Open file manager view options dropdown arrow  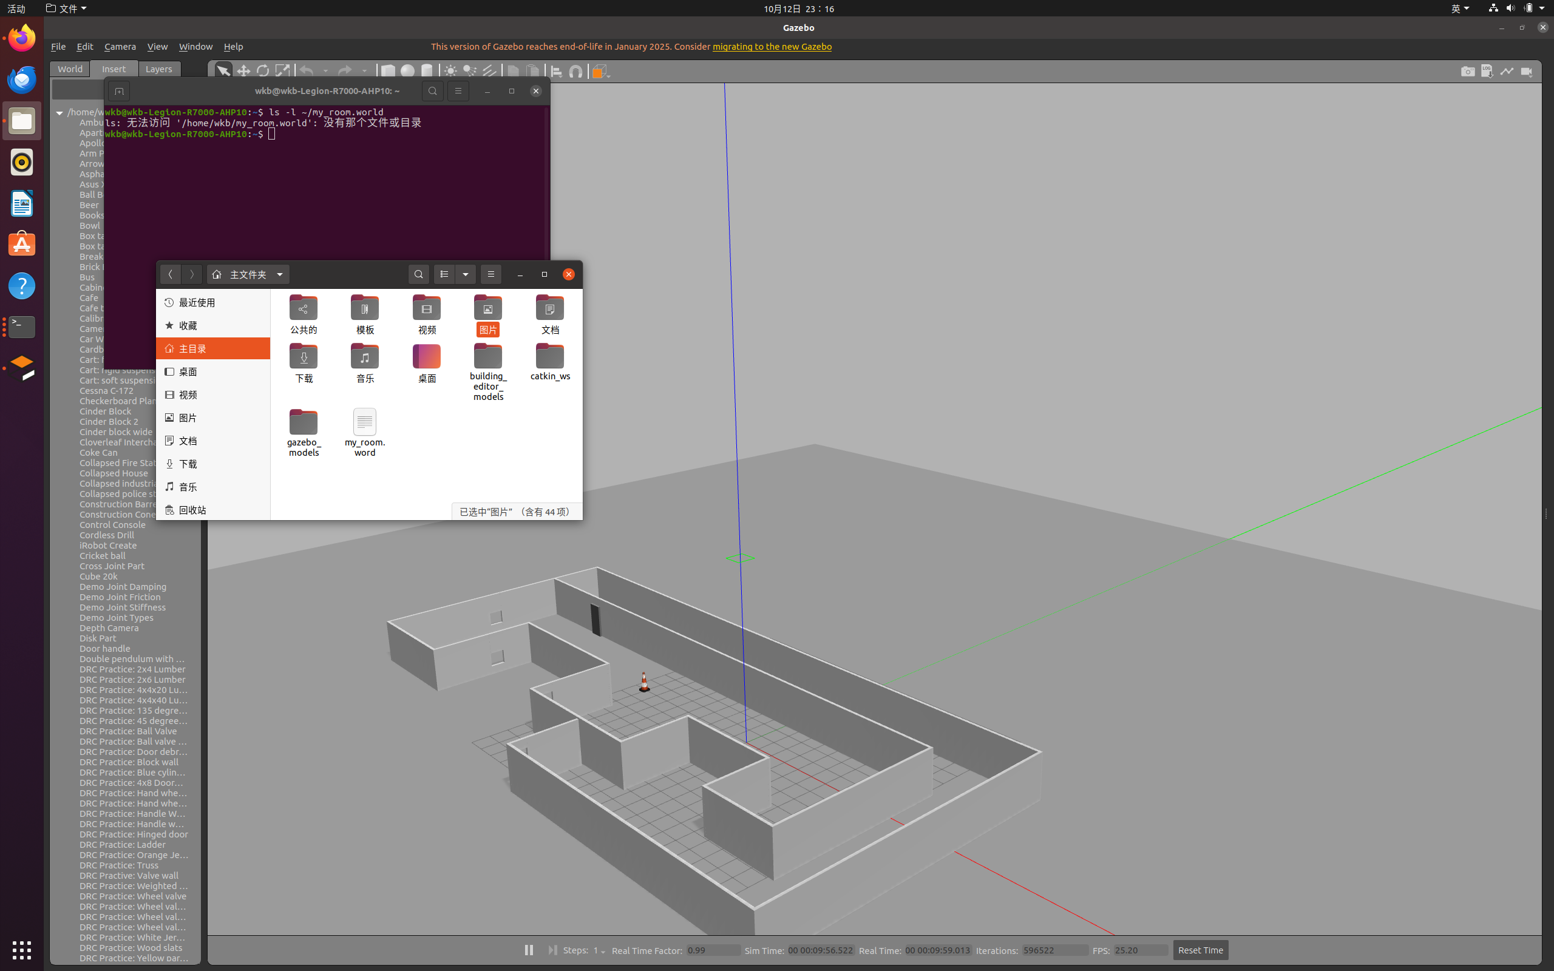[x=466, y=274]
